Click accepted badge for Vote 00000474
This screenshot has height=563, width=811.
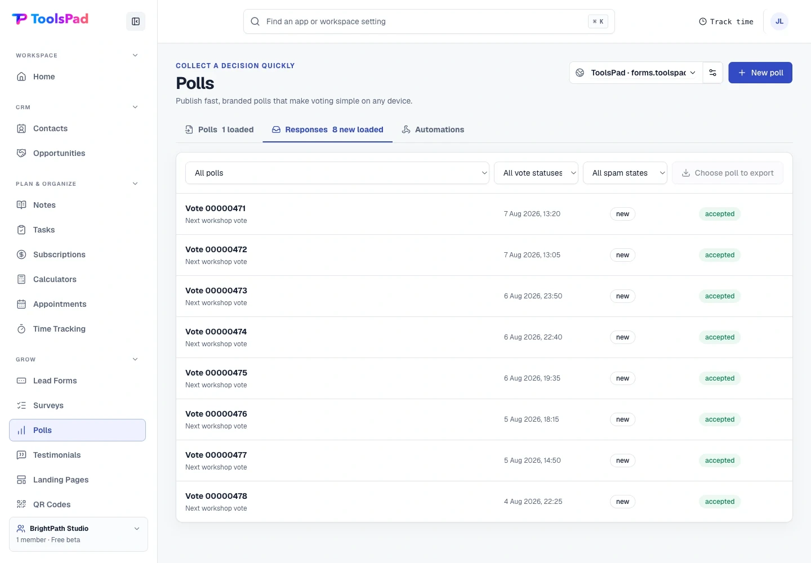click(720, 337)
